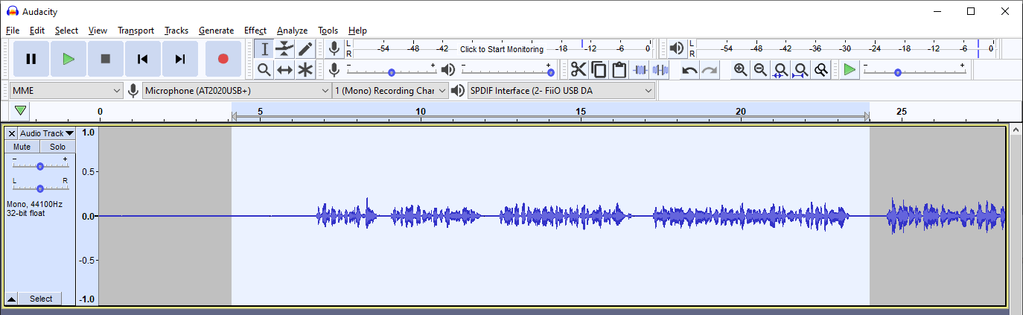Click the recording device microphone icon

tap(133, 91)
